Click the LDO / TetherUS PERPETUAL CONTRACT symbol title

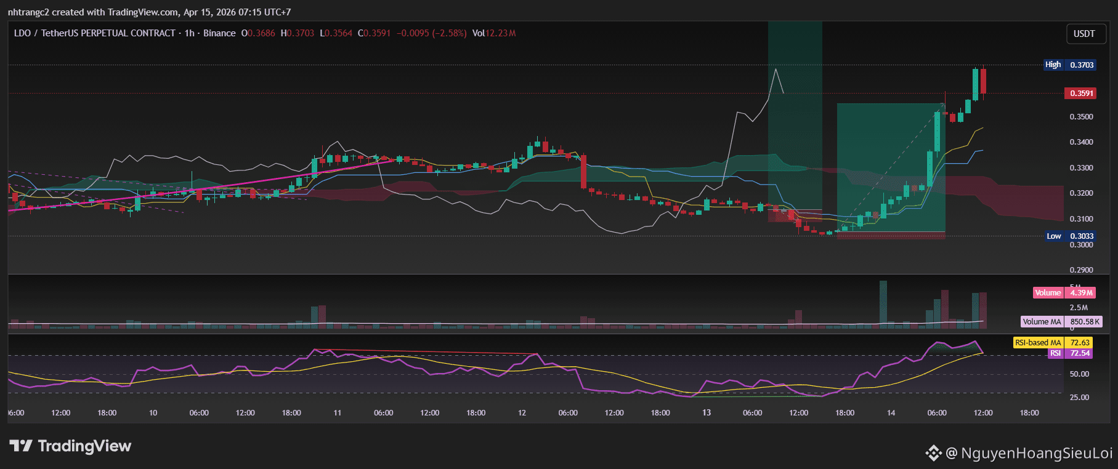tap(95, 33)
